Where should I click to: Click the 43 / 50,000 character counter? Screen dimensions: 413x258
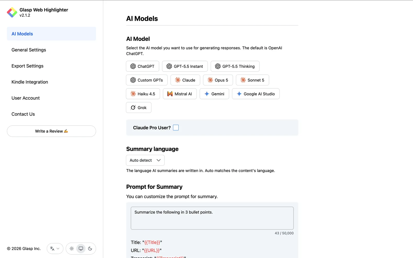(x=284, y=233)
